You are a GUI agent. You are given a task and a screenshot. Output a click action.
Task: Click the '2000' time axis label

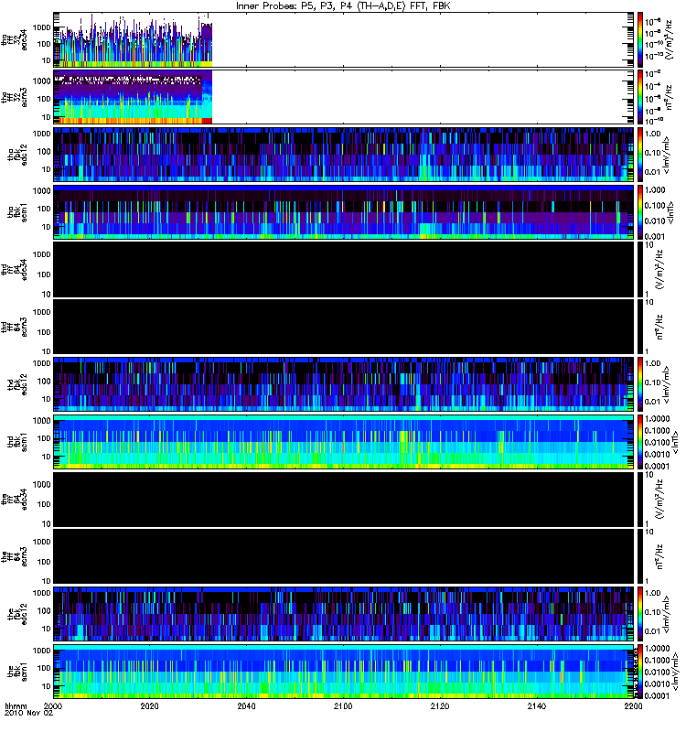[x=53, y=706]
